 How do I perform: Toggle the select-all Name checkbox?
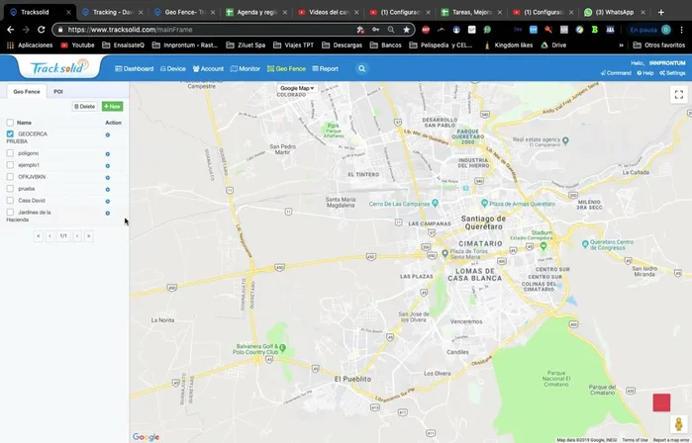click(10, 123)
